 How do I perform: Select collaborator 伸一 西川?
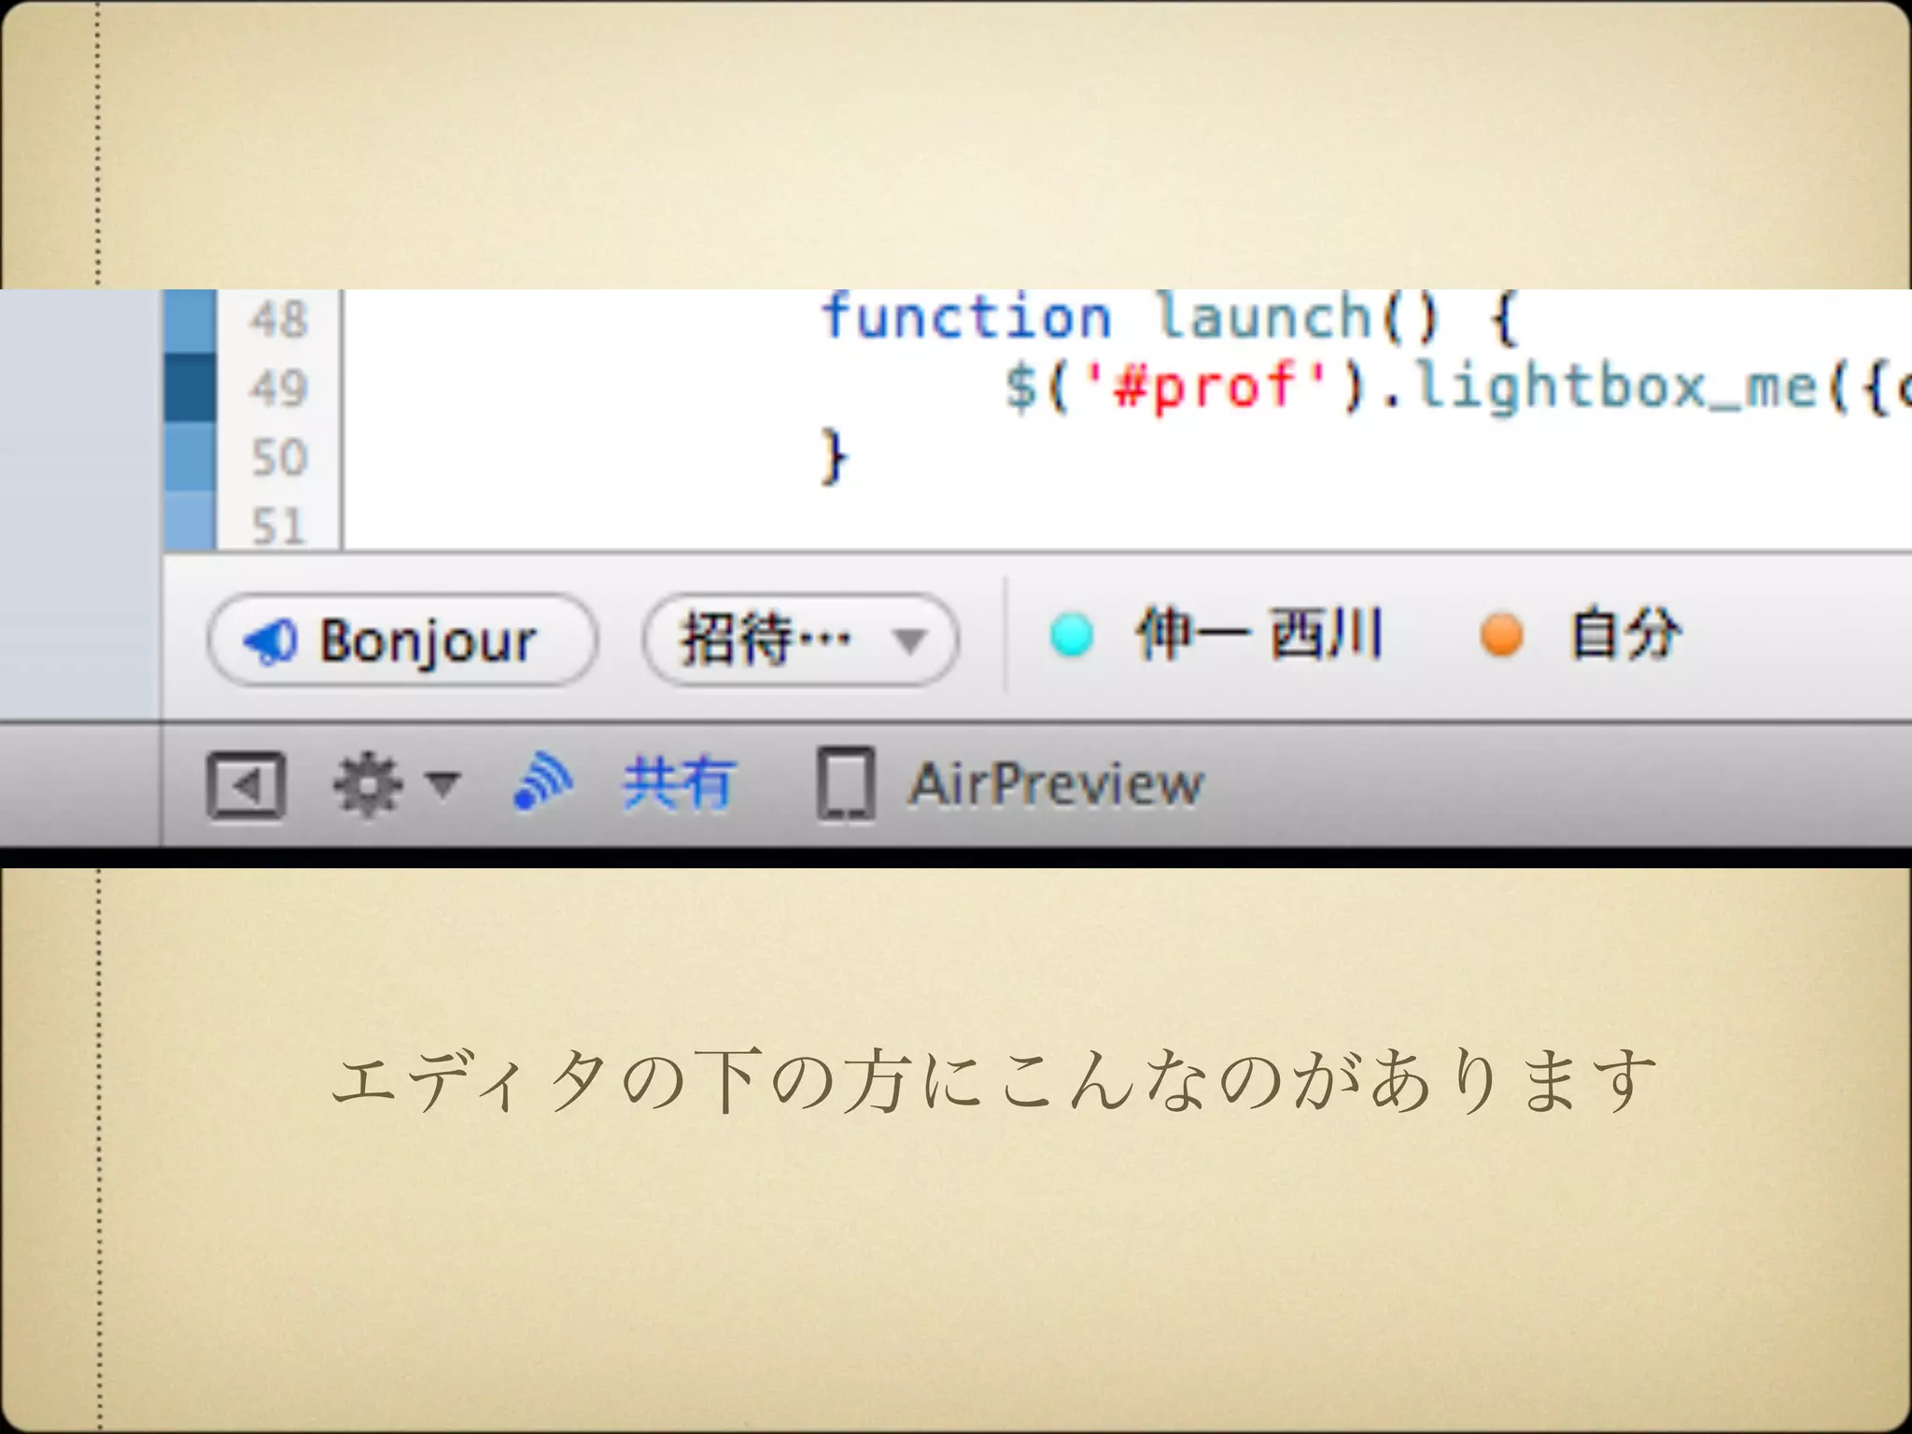coord(1258,635)
